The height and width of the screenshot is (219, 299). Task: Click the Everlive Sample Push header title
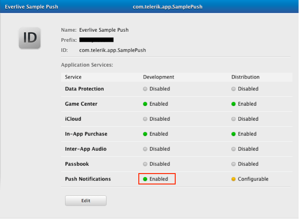point(31,7)
